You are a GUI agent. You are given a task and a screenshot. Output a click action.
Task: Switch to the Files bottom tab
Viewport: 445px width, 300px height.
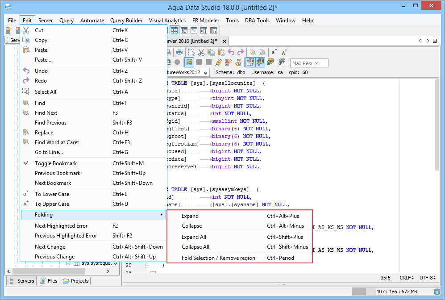pyautogui.click(x=49, y=281)
